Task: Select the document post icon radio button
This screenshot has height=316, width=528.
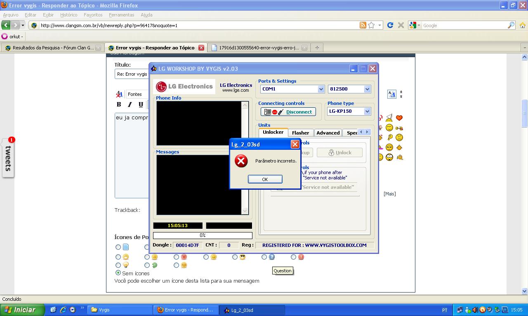Action: tap(118, 247)
